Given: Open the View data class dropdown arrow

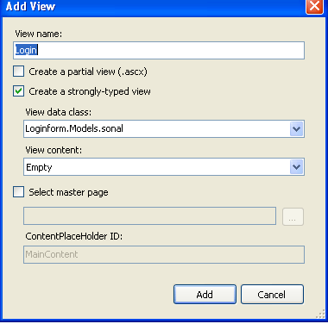Looking at the screenshot, I should point(296,129).
